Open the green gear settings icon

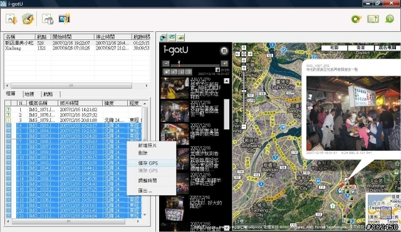tap(357, 19)
